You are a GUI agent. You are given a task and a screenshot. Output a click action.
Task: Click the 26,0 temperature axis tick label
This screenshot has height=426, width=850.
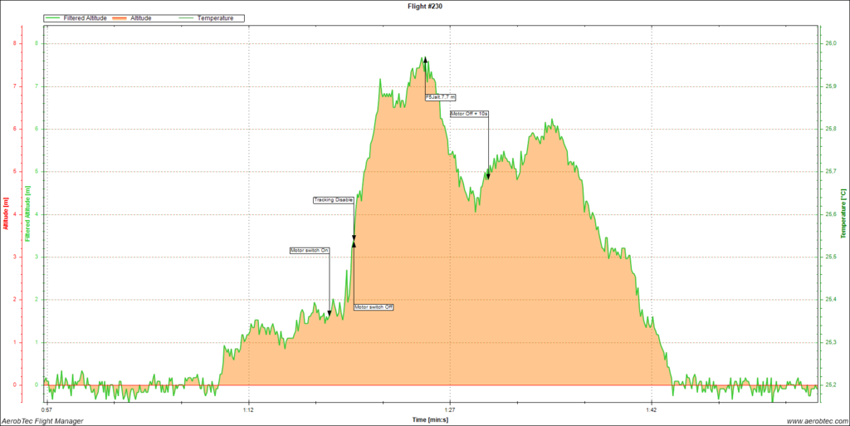coord(829,43)
